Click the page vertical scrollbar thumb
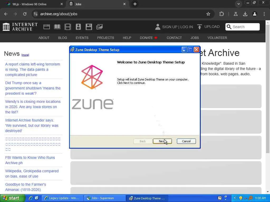The image size is (270, 202). pos(268,88)
